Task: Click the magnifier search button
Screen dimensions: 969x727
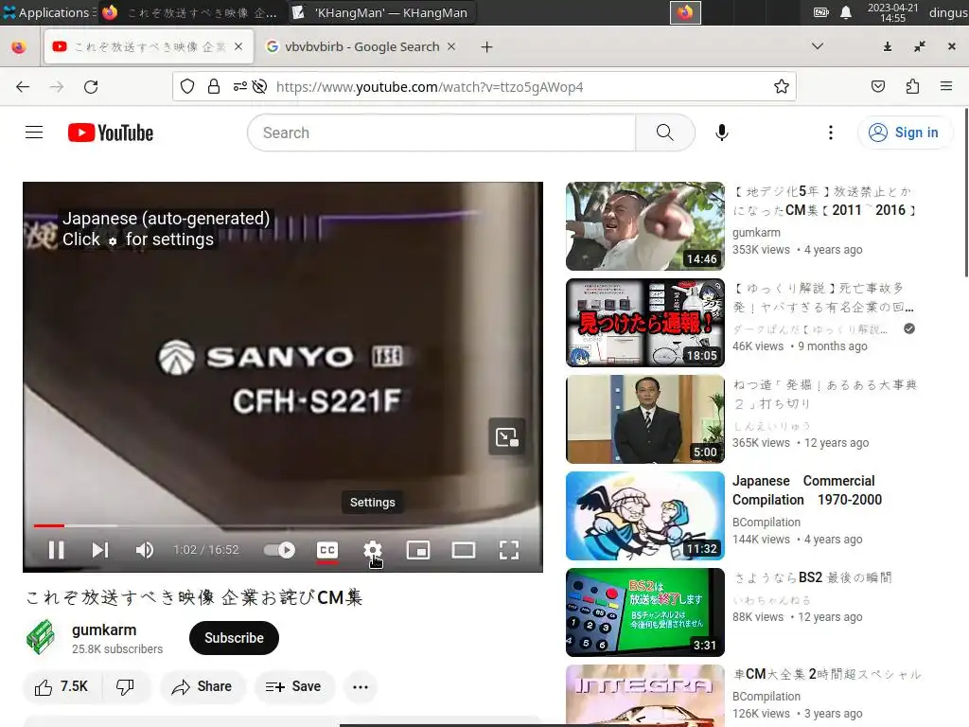Action: (x=665, y=133)
